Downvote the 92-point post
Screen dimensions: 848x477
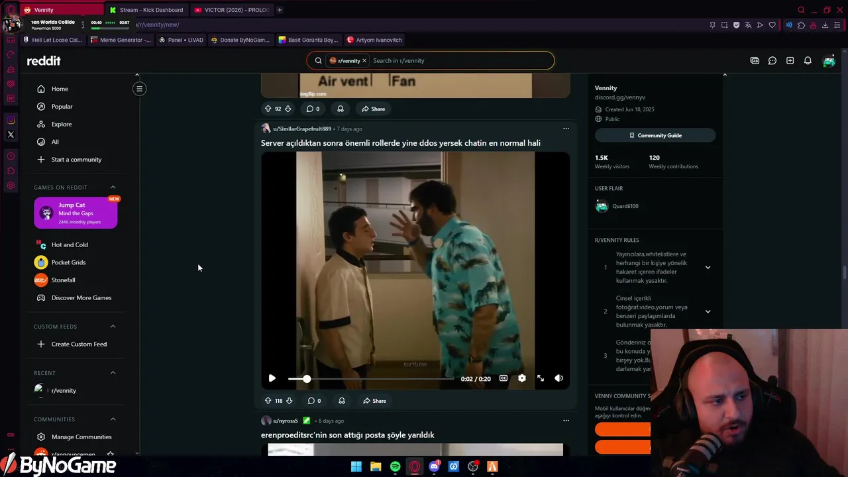[288, 109]
